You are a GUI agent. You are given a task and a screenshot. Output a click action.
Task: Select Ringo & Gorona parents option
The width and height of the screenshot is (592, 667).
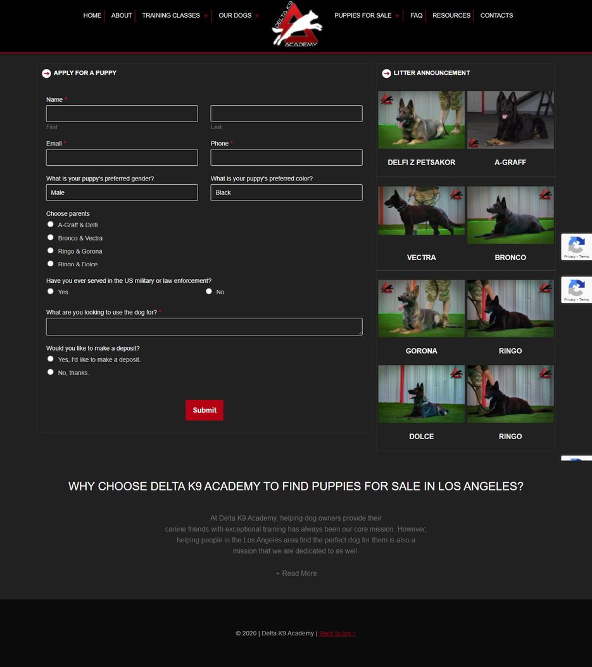(x=50, y=251)
